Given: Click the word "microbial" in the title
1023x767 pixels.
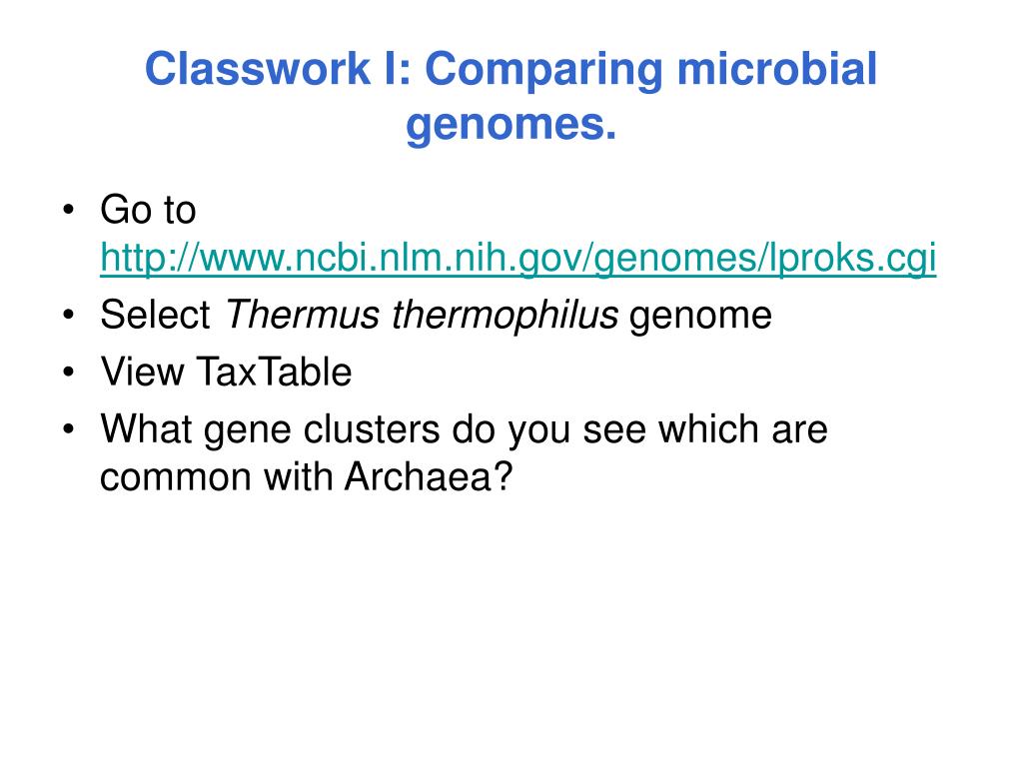Looking at the screenshot, I should pyautogui.click(x=777, y=69).
